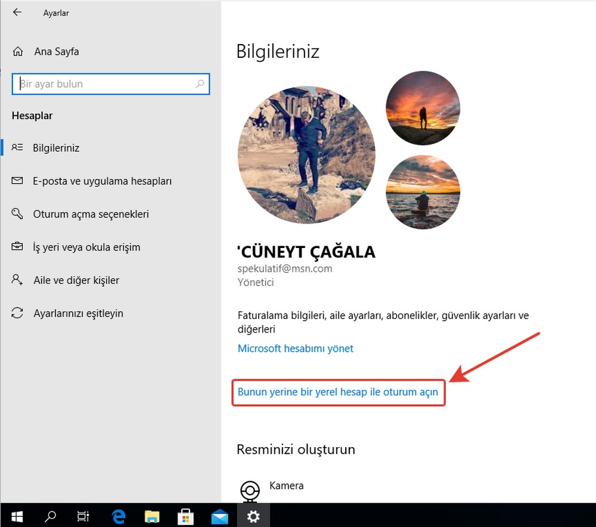The width and height of the screenshot is (596, 527).
Task: Open Mail app from taskbar
Action: 219,515
